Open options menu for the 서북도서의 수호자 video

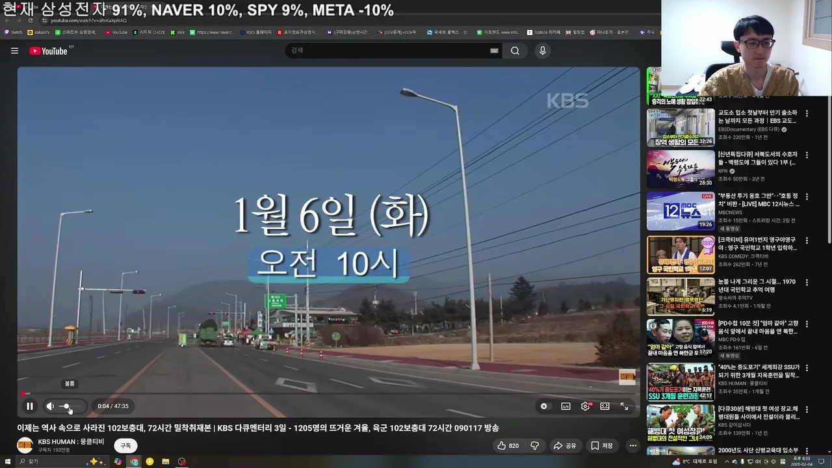click(807, 155)
